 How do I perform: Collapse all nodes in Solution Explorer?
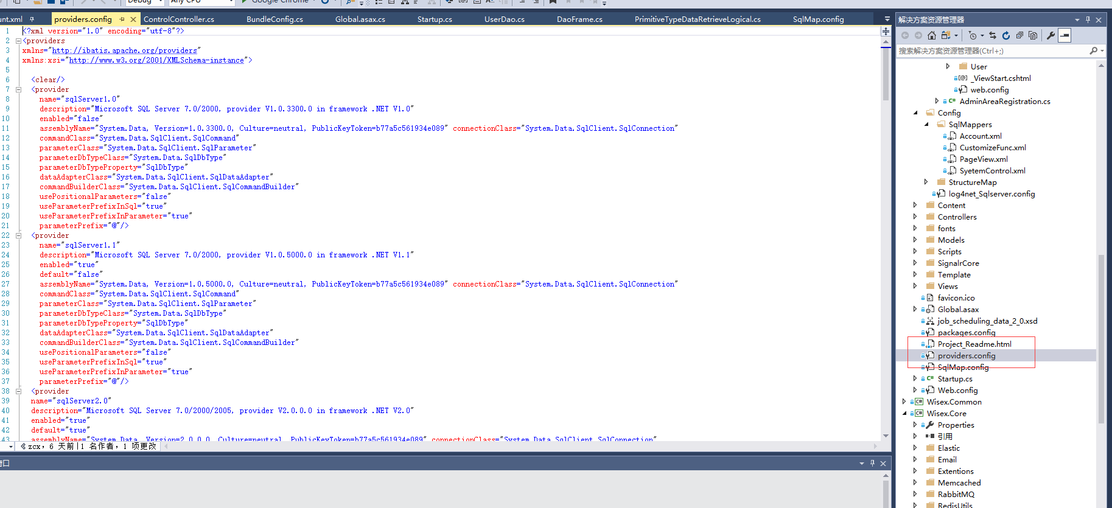pyautogui.click(x=1019, y=35)
